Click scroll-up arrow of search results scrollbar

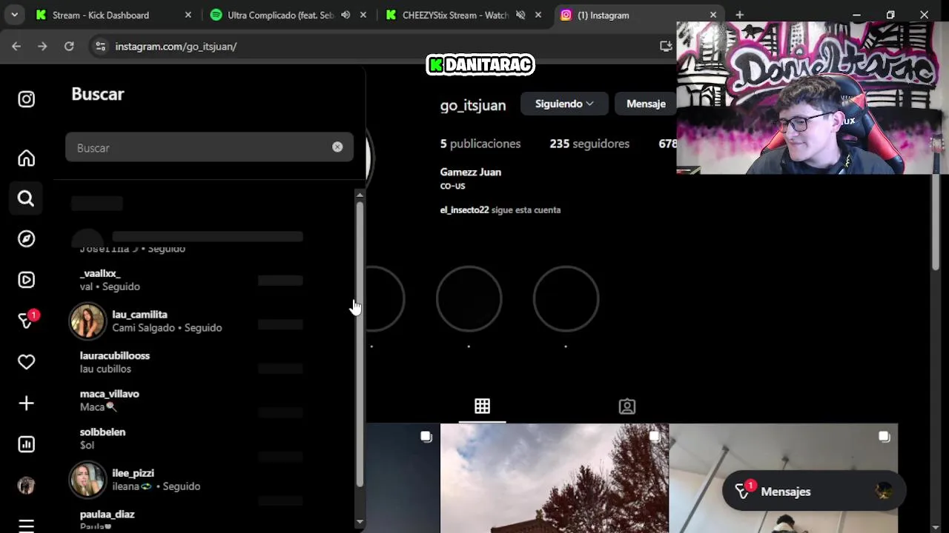[x=360, y=195]
